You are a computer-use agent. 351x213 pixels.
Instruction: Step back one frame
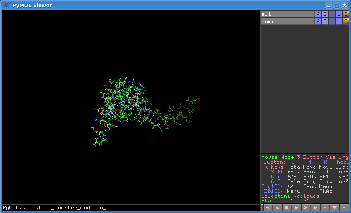[x=277, y=208]
